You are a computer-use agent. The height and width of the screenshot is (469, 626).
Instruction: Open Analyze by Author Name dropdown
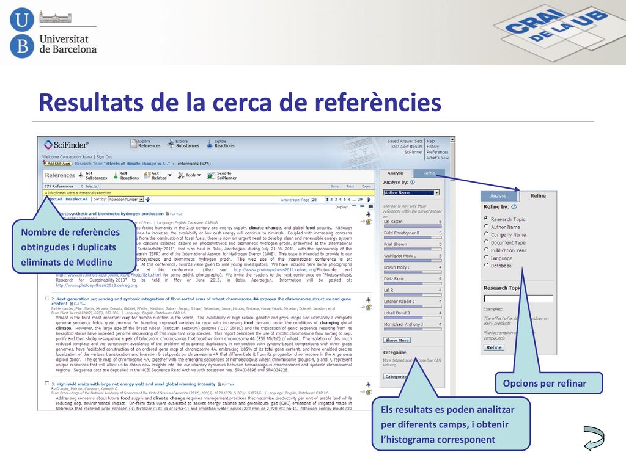[411, 192]
